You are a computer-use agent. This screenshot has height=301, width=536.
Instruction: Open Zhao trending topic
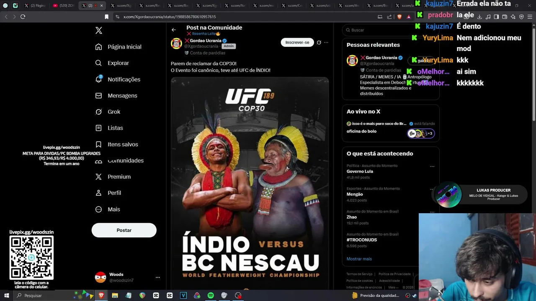(352, 217)
